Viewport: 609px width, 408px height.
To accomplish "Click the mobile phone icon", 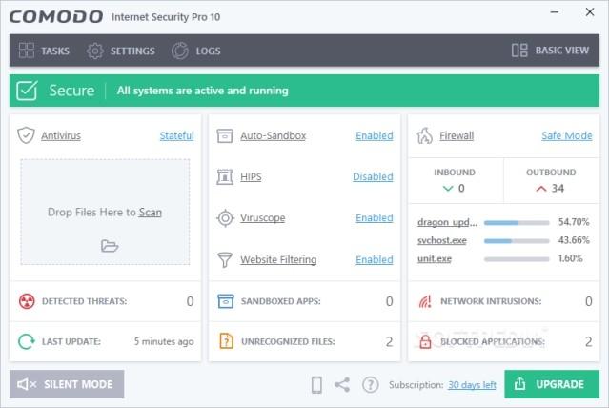I will 317,385.
